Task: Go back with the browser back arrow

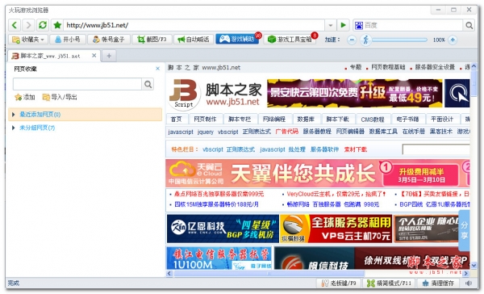Action: tap(15, 25)
